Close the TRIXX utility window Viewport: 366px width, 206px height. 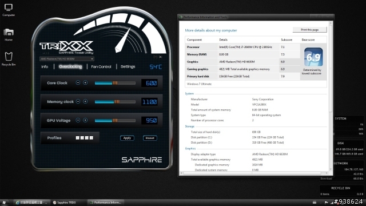(160, 57)
